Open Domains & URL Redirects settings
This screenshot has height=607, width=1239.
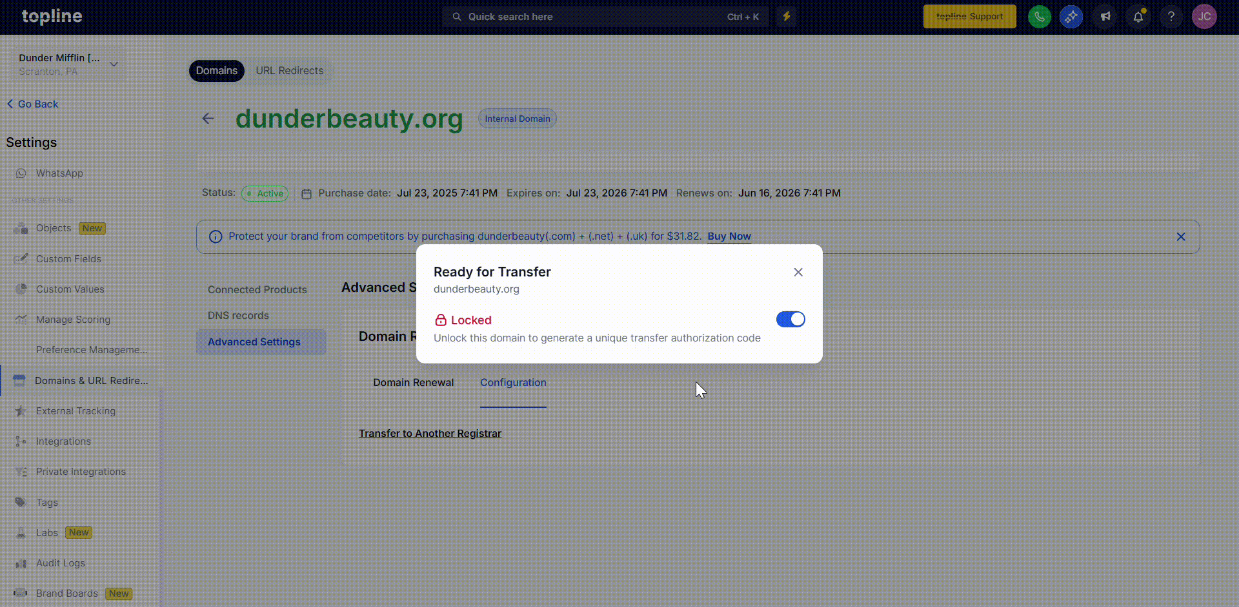point(92,381)
